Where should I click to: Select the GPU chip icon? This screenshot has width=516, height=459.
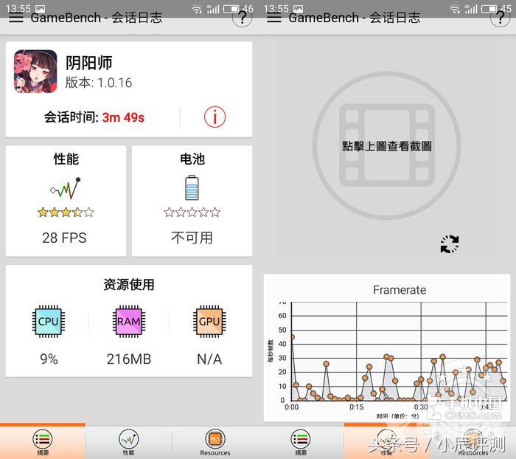pyautogui.click(x=209, y=321)
